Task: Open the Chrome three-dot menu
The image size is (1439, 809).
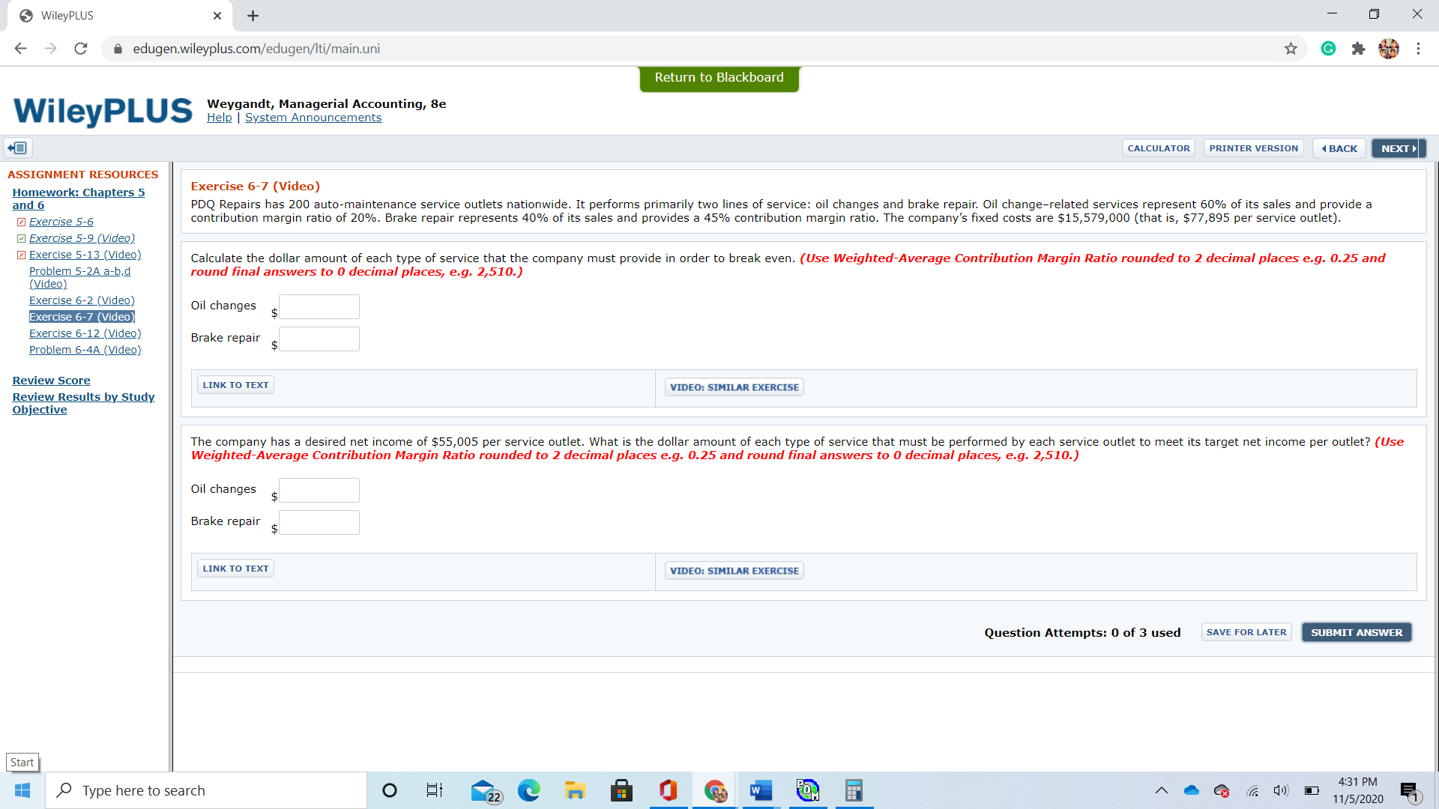Action: click(1418, 48)
